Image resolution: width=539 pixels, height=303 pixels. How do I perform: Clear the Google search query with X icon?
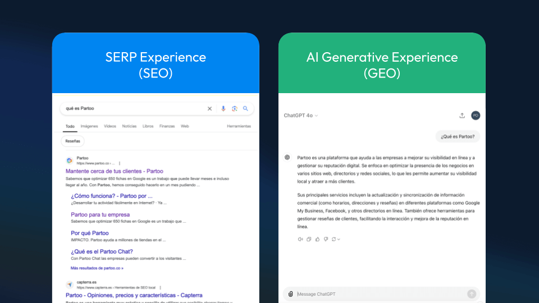coord(209,108)
